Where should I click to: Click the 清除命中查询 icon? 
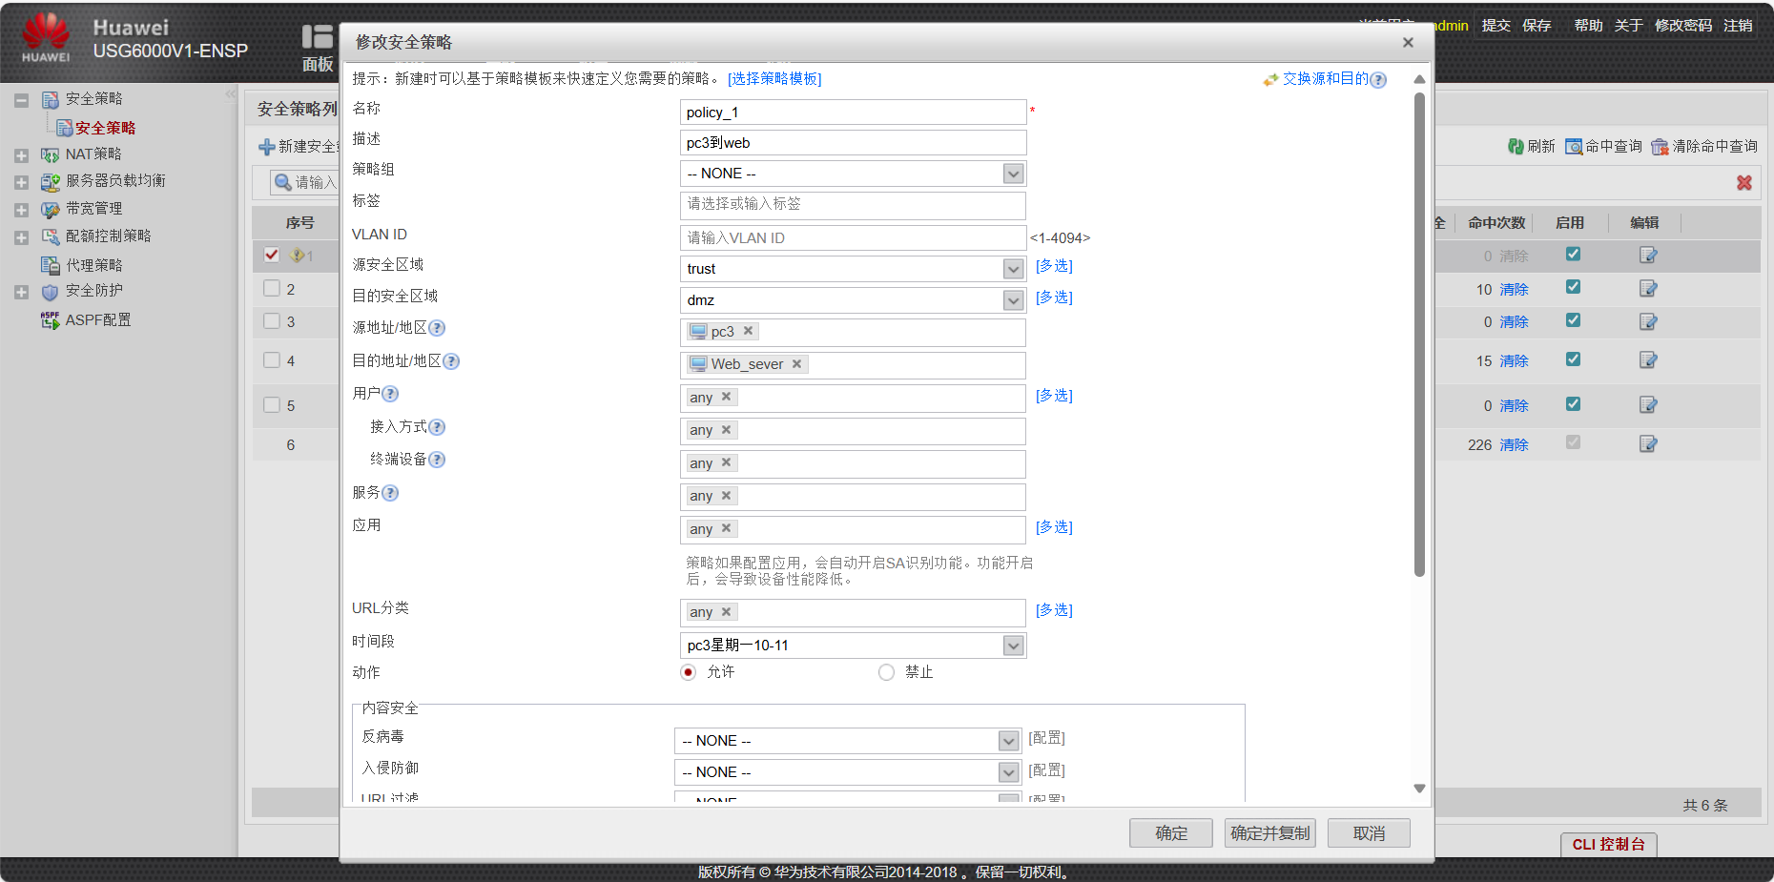click(x=1661, y=146)
